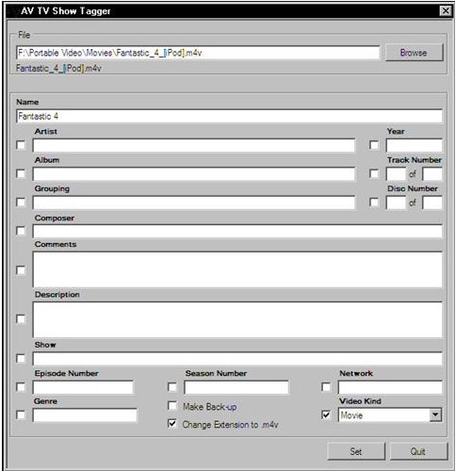This screenshot has height=471, width=456.
Task: Click the Browse button
Action: point(414,53)
